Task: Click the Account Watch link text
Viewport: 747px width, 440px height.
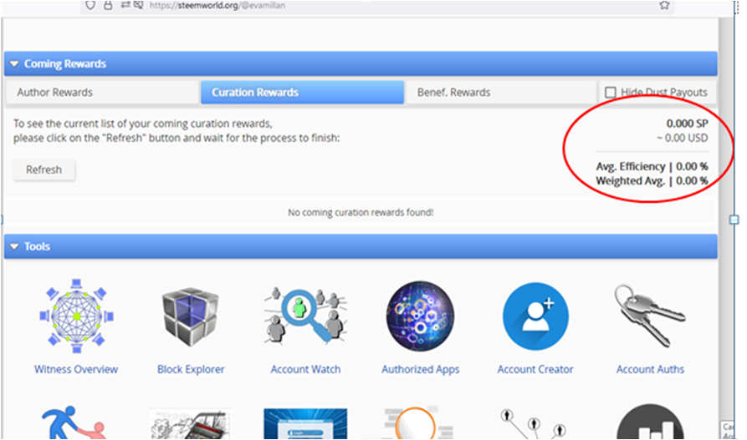Action: tap(305, 369)
